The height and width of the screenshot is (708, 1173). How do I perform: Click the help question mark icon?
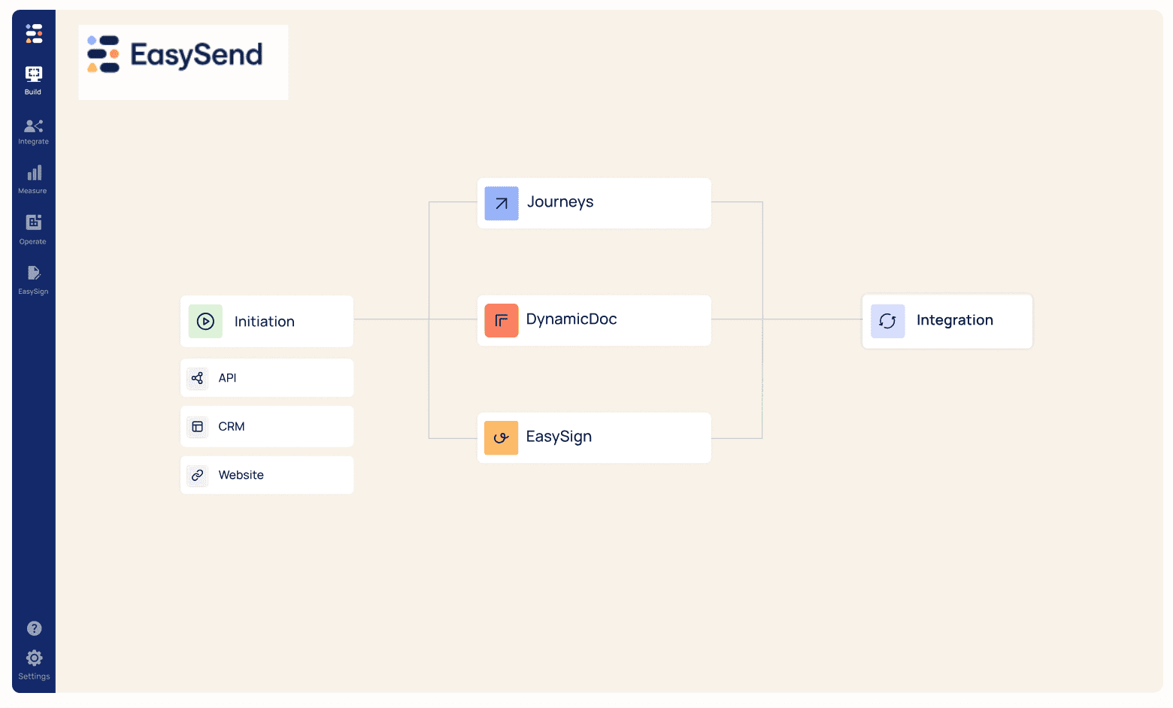coord(33,628)
